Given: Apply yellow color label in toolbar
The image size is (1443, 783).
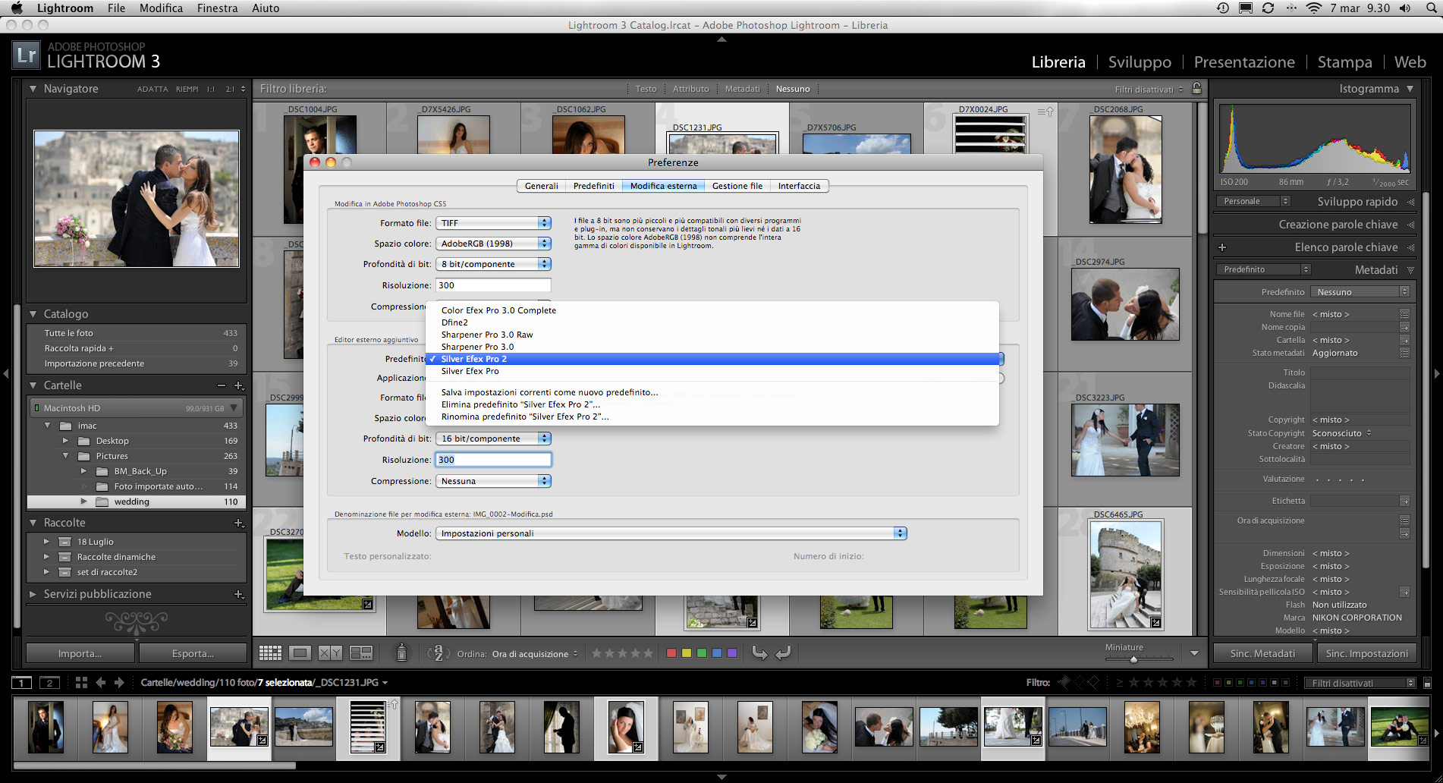Looking at the screenshot, I should [x=687, y=652].
